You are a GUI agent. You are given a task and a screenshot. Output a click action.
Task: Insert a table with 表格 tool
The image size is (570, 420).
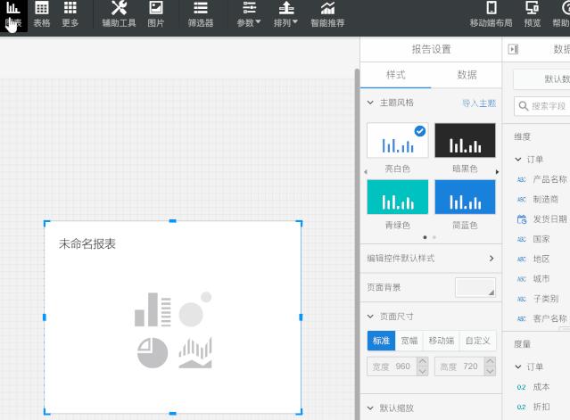pyautogui.click(x=41, y=15)
